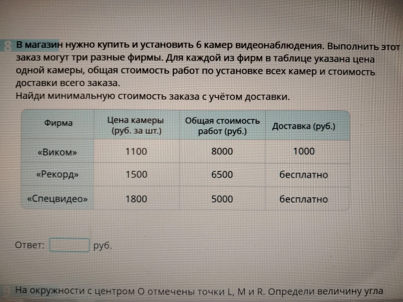Click the 1500 camera price cell
The image size is (403, 302).
pos(136,175)
